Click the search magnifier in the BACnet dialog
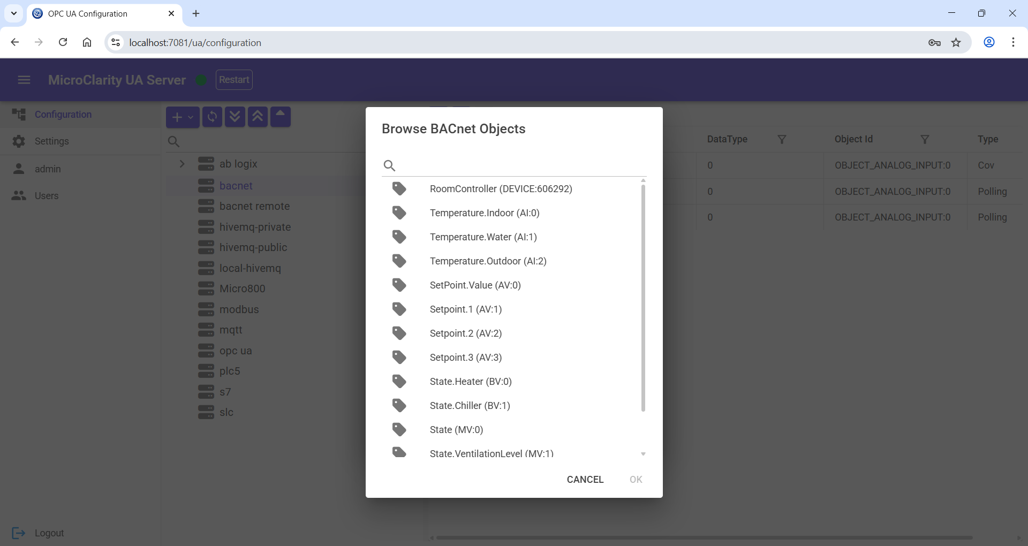This screenshot has height=546, width=1028. pyautogui.click(x=389, y=165)
